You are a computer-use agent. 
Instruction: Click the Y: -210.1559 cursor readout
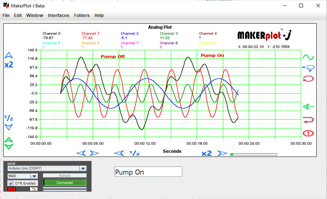278,47
